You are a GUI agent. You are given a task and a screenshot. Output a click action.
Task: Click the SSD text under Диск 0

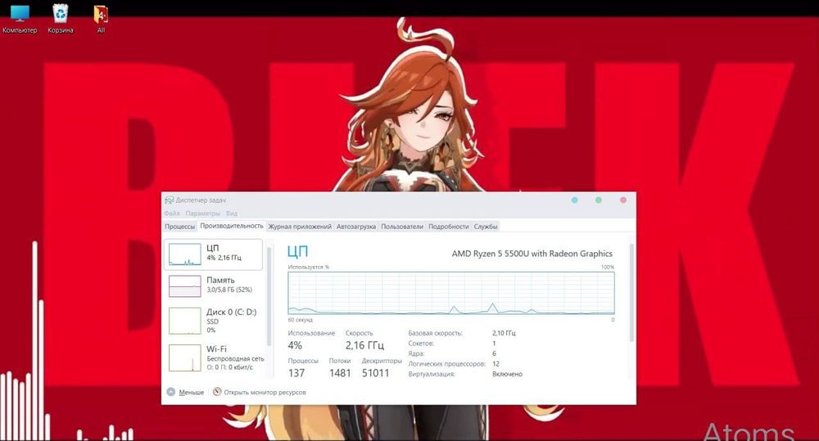click(213, 322)
